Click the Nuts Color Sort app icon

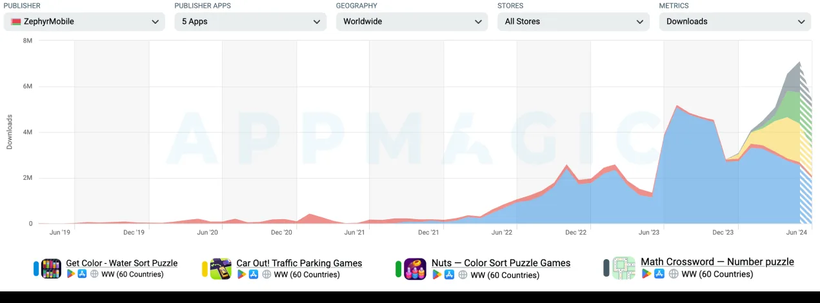click(415, 269)
